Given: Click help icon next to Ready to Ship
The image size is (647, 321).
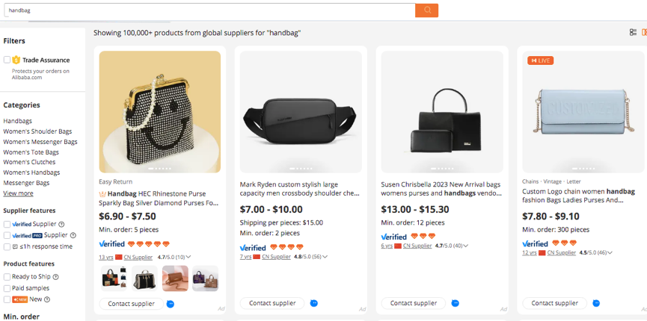Looking at the screenshot, I should coord(55,277).
